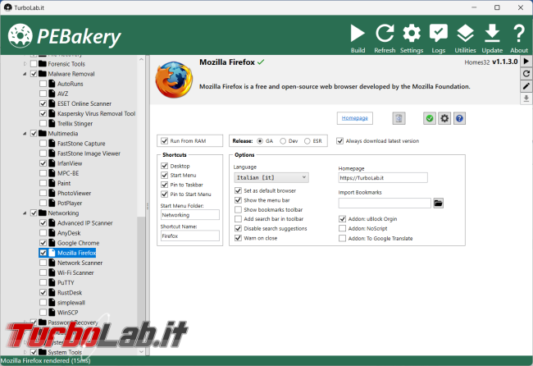
Task: Run the script with side play button
Action: [x=526, y=62]
